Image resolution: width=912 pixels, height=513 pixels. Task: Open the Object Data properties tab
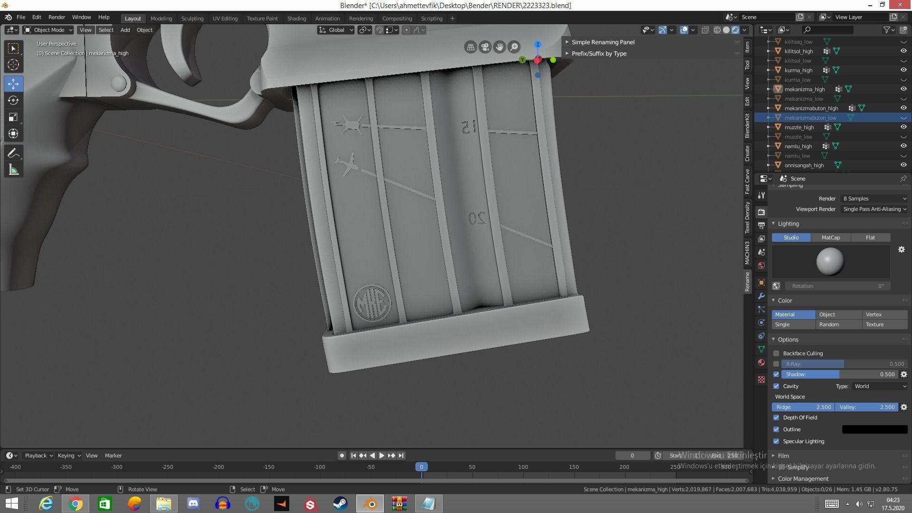click(761, 349)
